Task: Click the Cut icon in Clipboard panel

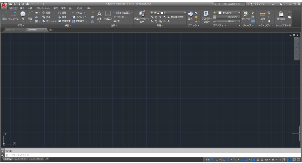Action: coord(290,12)
